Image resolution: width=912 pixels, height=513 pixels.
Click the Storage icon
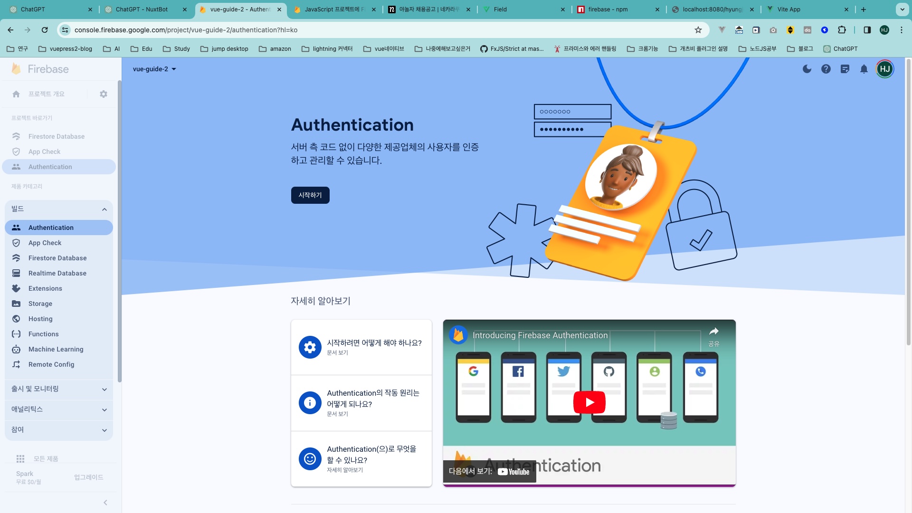coord(16,304)
